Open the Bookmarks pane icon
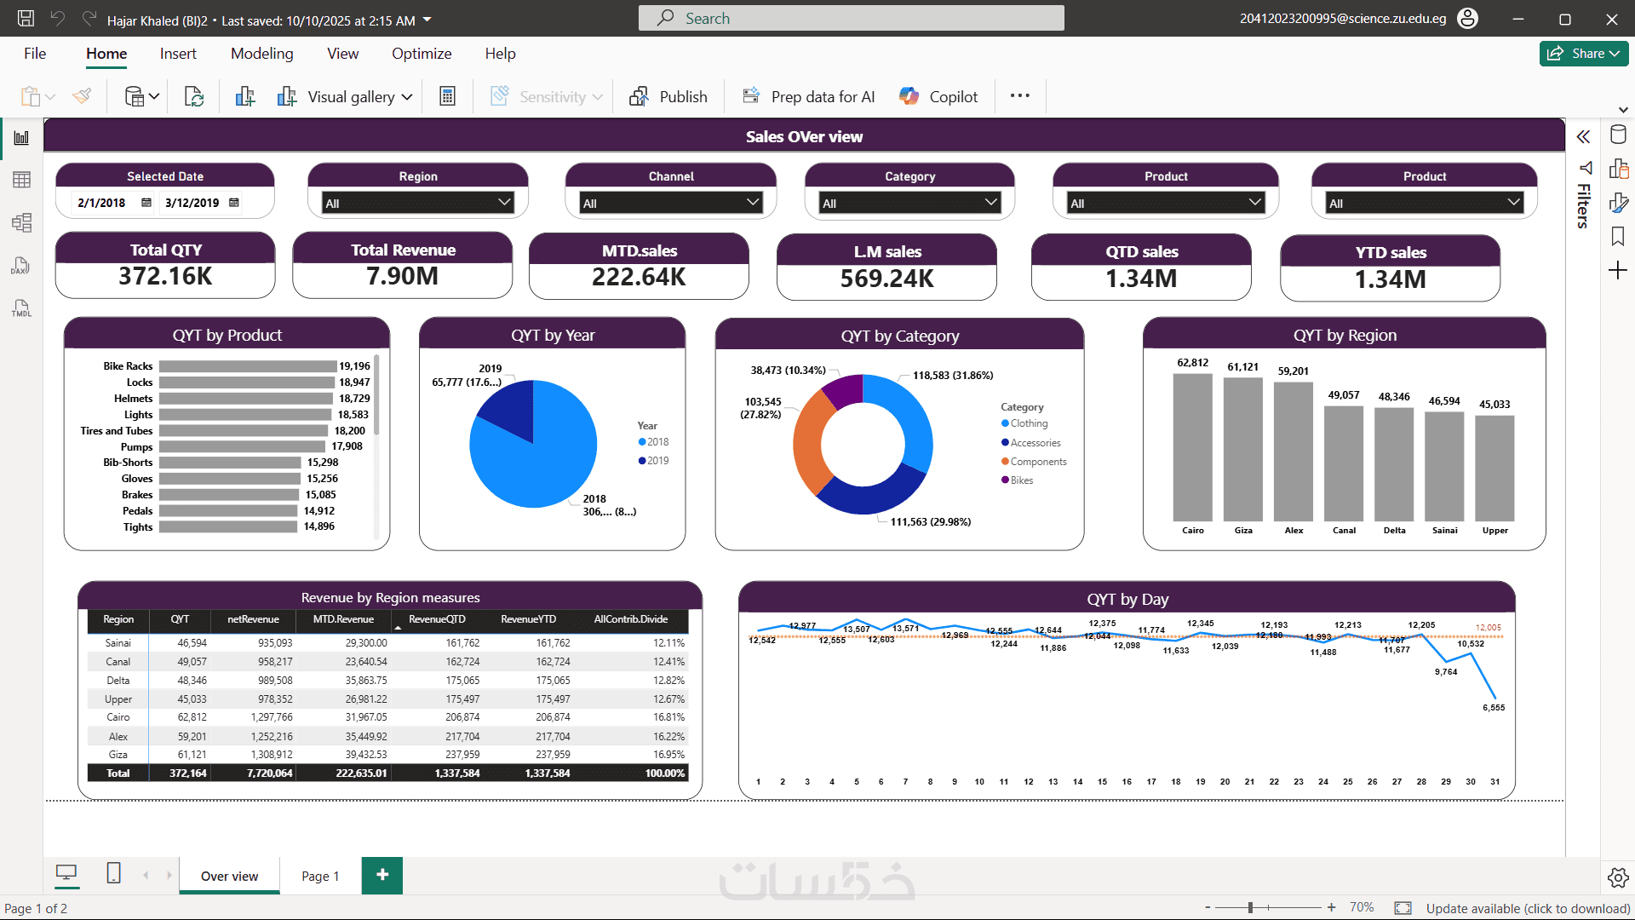This screenshot has height=920, width=1635. (x=1618, y=237)
